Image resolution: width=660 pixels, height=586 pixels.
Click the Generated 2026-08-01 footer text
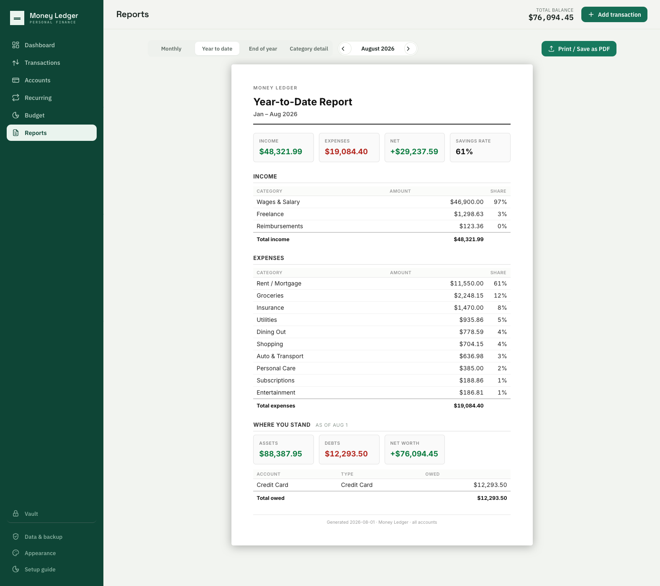point(382,522)
